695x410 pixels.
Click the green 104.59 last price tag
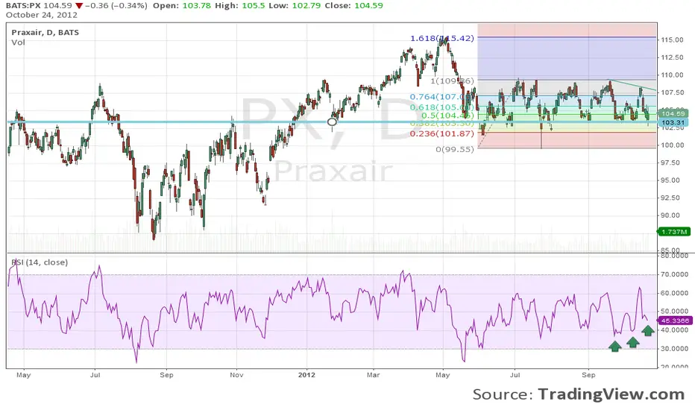pyautogui.click(x=673, y=113)
